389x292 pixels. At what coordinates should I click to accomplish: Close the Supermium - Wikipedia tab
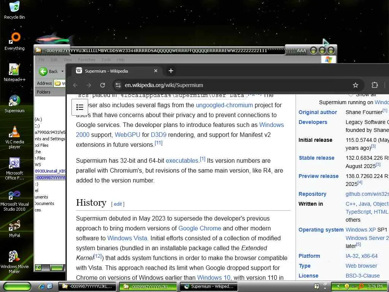[x=156, y=71]
